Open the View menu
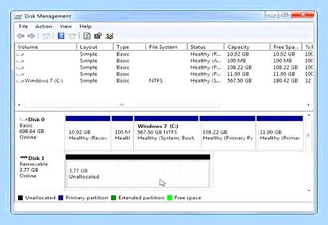 pos(66,26)
